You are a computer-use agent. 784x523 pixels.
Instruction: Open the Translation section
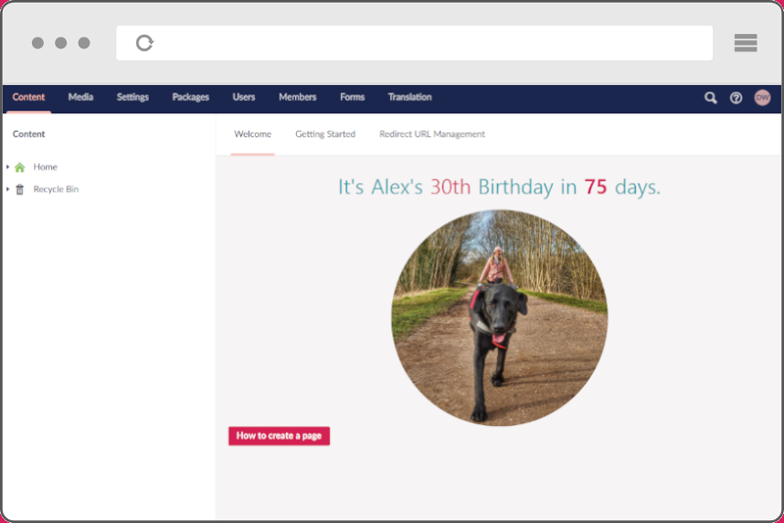pyautogui.click(x=409, y=97)
